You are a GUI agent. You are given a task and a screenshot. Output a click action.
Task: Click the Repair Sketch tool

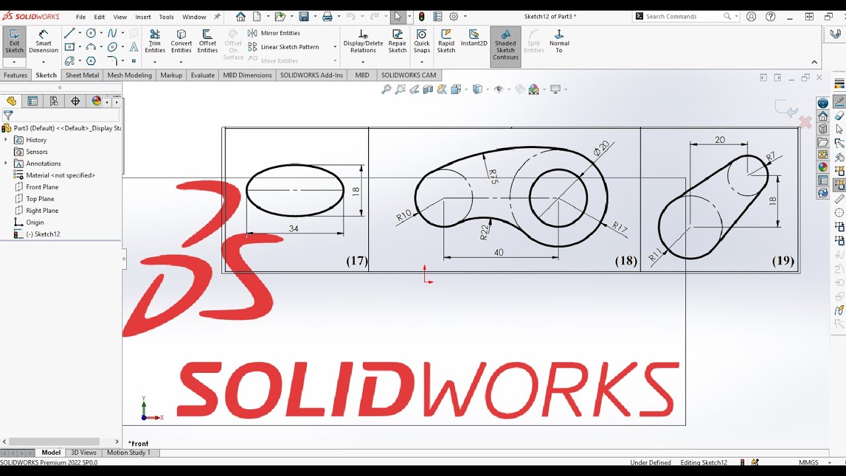[397, 41]
